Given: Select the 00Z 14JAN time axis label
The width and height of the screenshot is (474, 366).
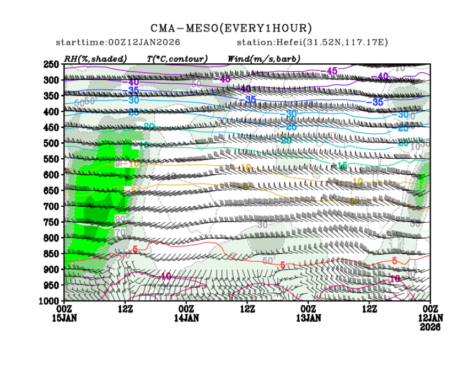Looking at the screenshot, I should pyautogui.click(x=186, y=313).
